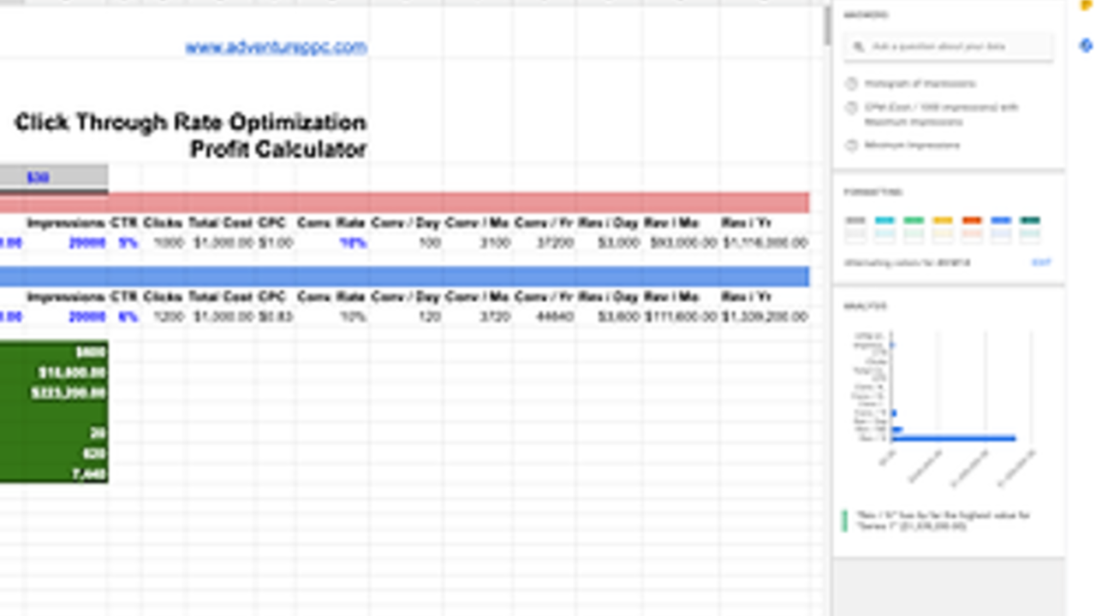Click the Rev / Yr highest value insight text
The width and height of the screenshot is (1096, 616).
click(942, 520)
